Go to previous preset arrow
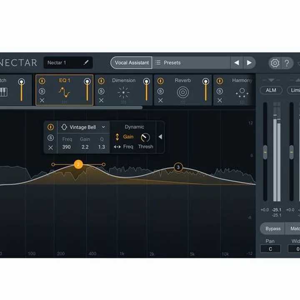 click(237, 62)
